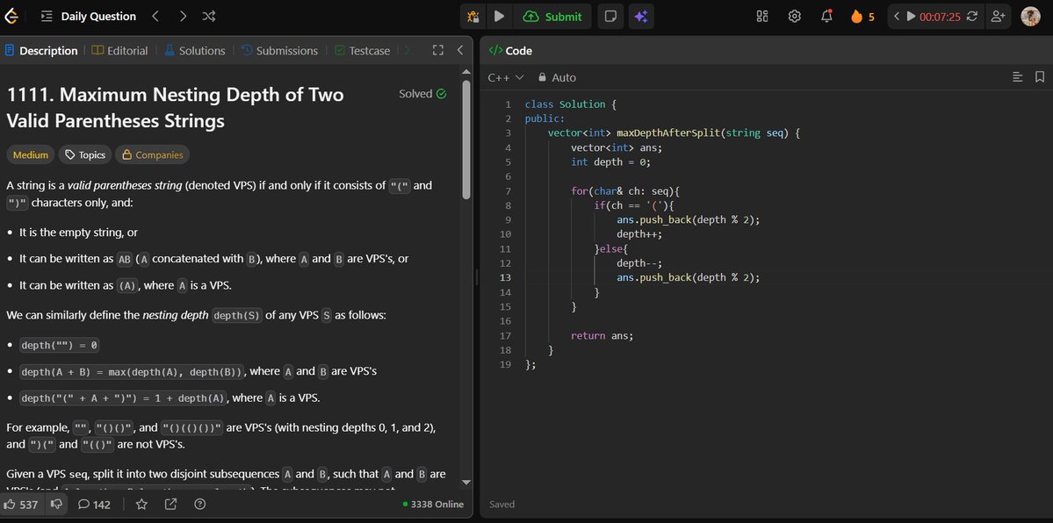Reset the timer refresh icon
1053x523 pixels.
(x=971, y=16)
